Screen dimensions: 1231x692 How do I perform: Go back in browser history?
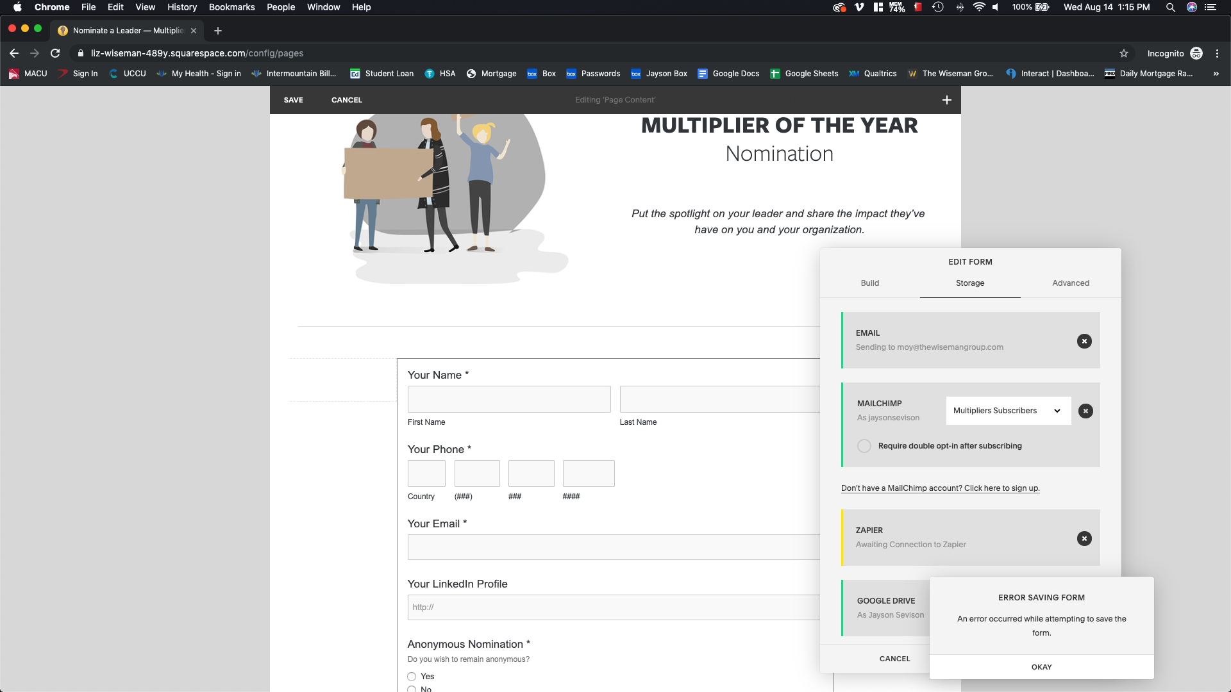[14, 53]
